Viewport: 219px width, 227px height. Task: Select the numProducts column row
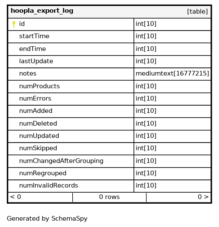coord(109,87)
